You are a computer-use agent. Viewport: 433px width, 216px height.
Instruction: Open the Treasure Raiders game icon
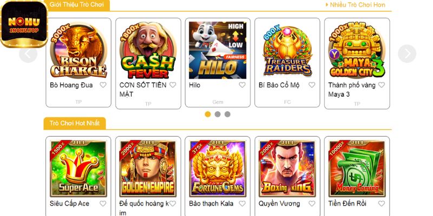287,50
